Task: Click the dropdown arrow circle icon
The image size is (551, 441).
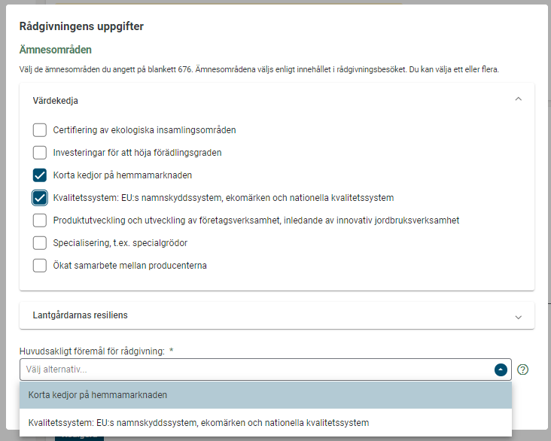Action: pos(500,370)
